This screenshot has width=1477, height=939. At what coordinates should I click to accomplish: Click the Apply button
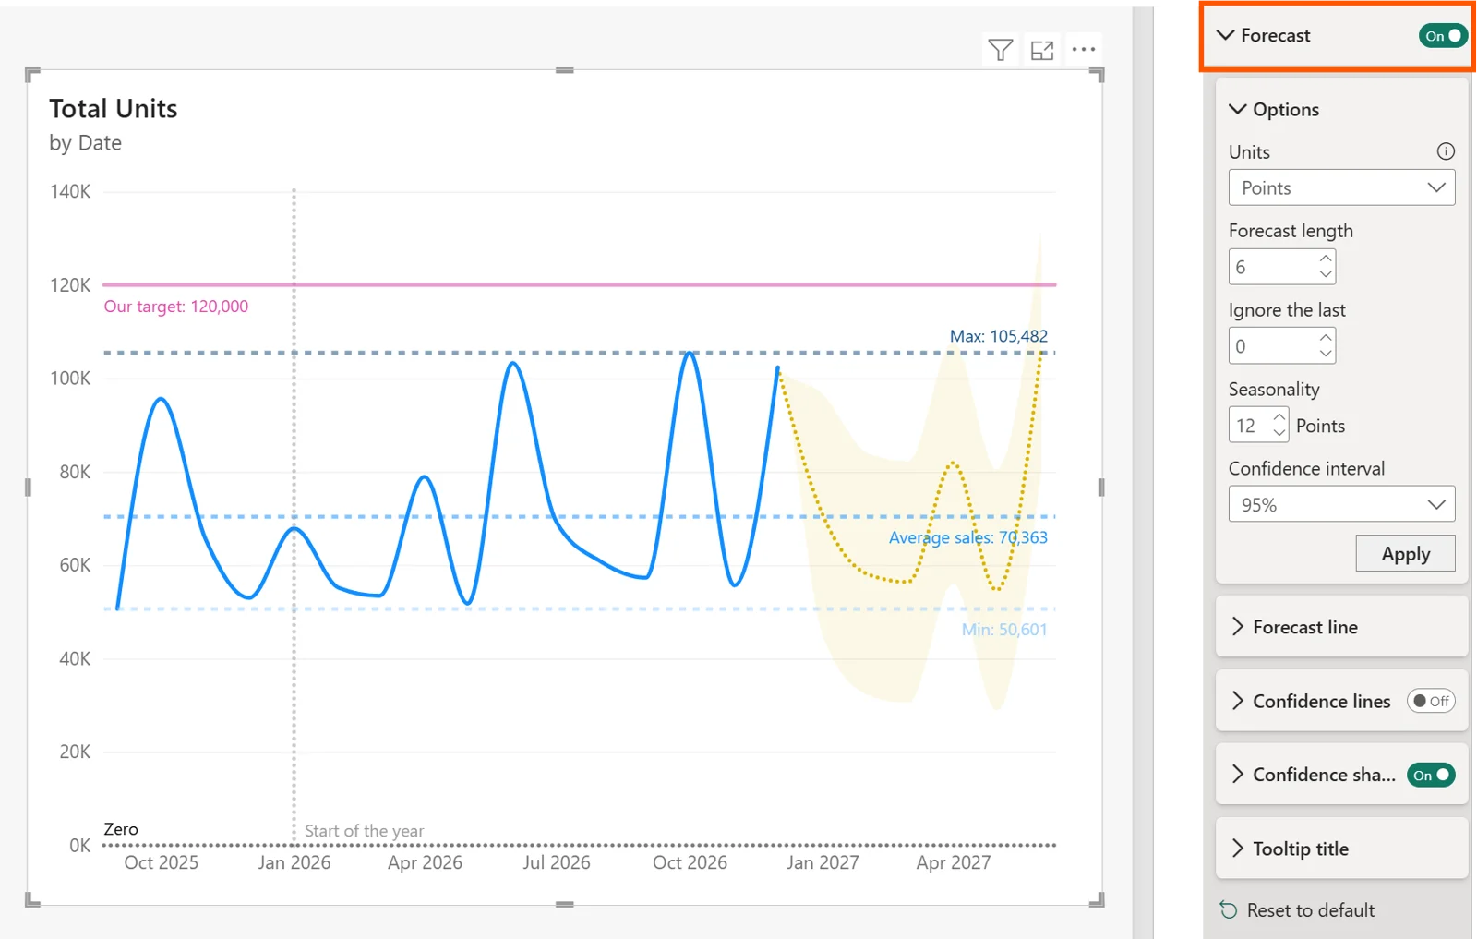point(1405,554)
